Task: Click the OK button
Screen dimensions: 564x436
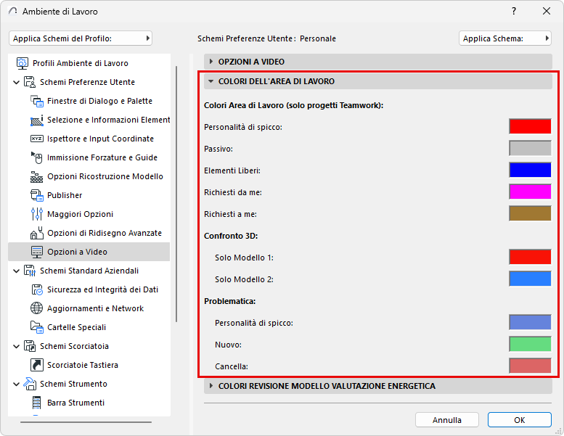Action: [x=520, y=420]
